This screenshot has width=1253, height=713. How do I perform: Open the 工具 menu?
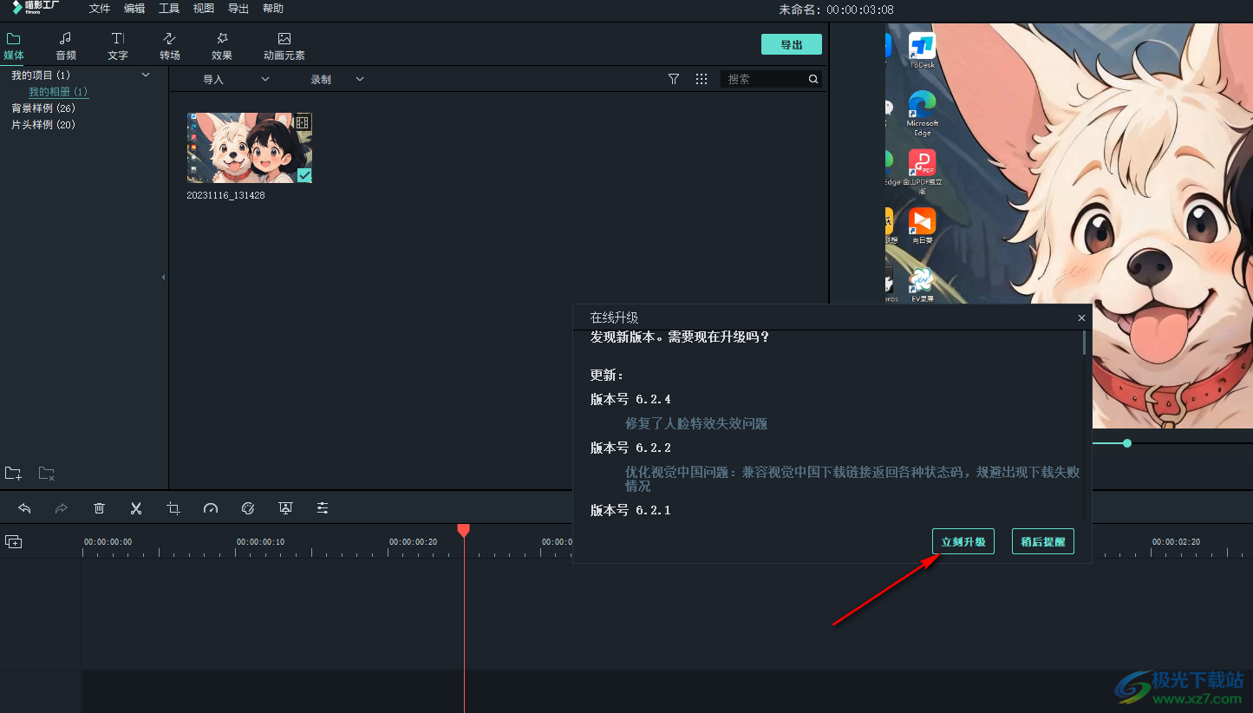tap(169, 9)
